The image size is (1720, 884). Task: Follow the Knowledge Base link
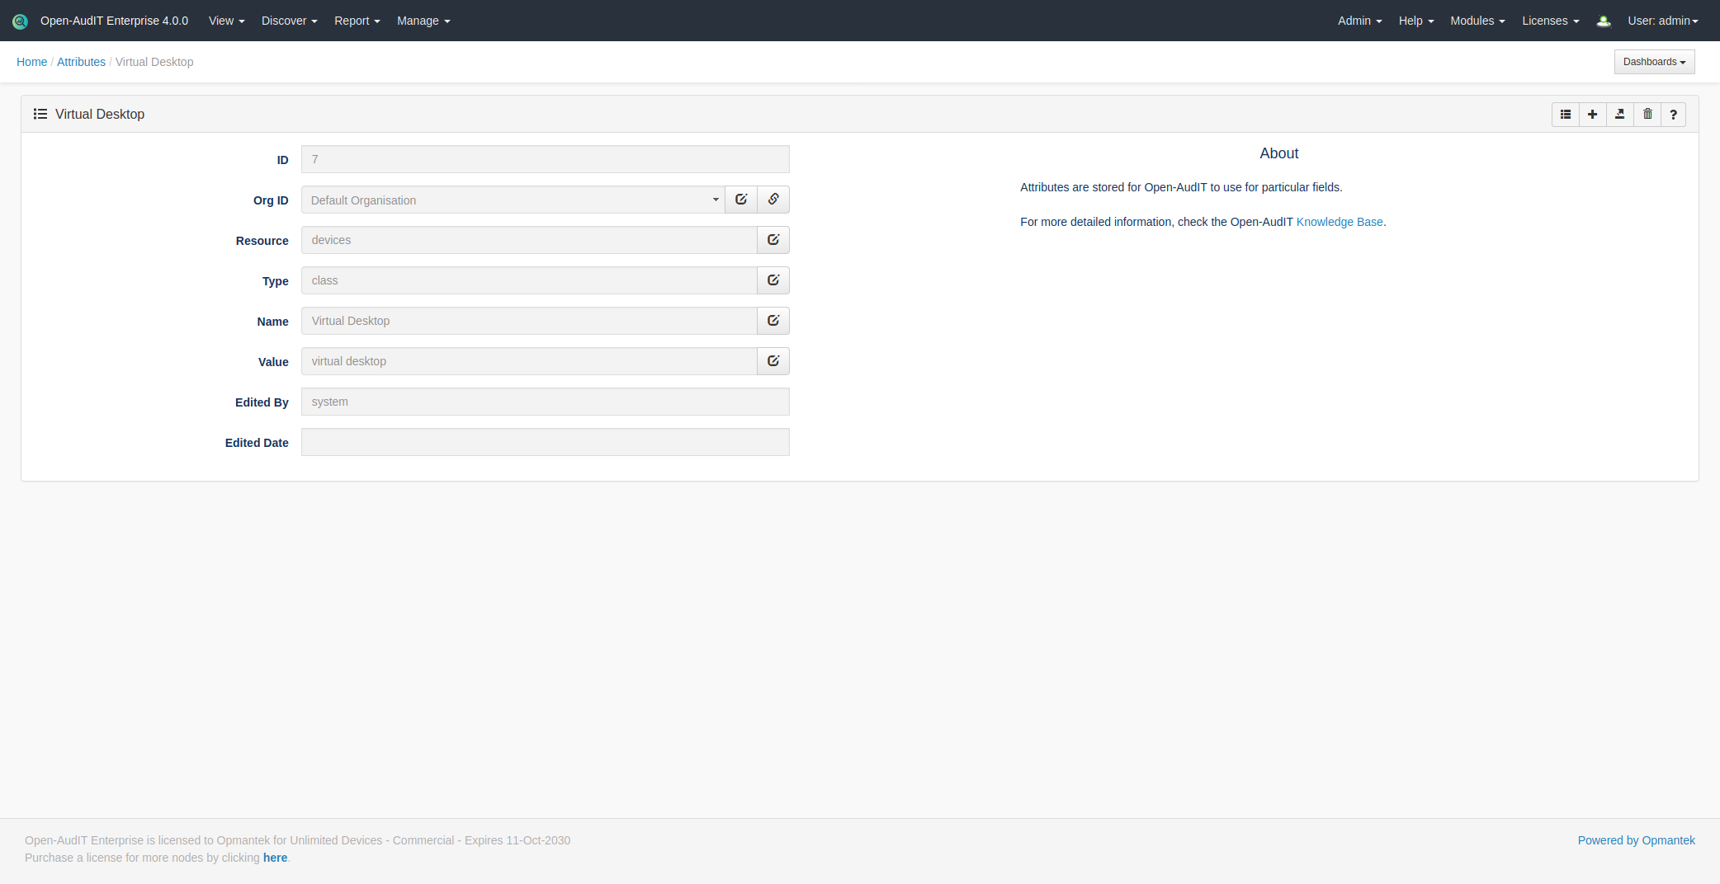click(1339, 222)
